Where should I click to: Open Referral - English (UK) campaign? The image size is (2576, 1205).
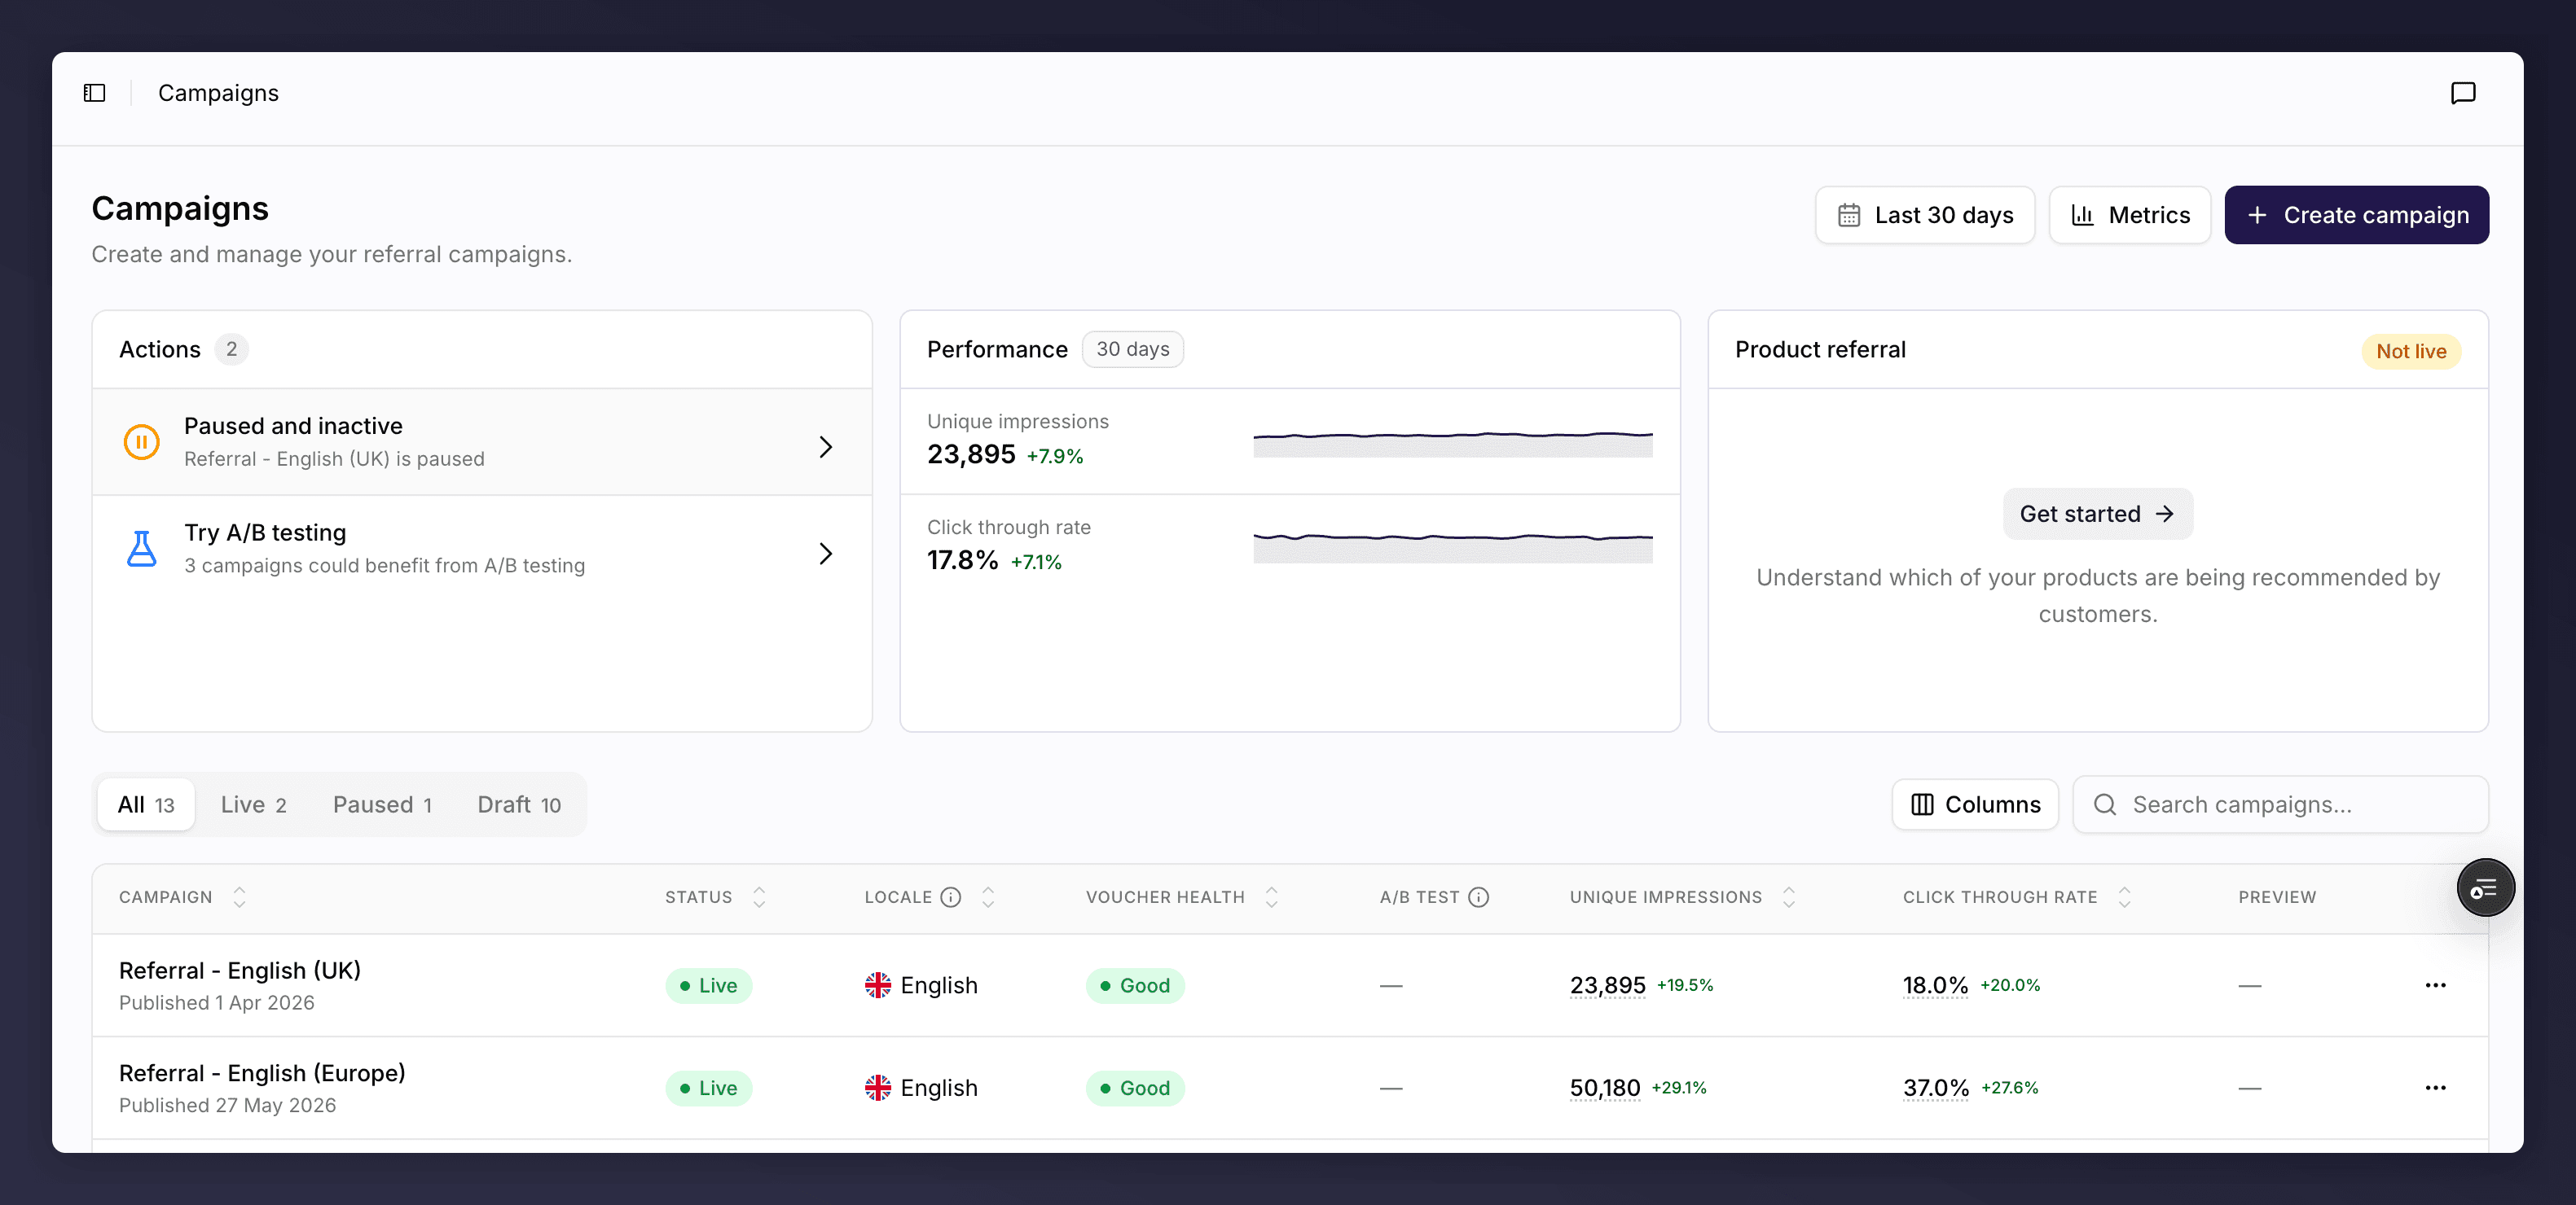coord(240,971)
